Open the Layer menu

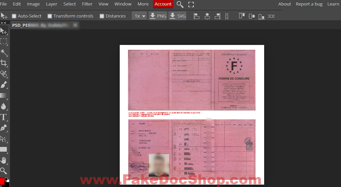(51, 4)
